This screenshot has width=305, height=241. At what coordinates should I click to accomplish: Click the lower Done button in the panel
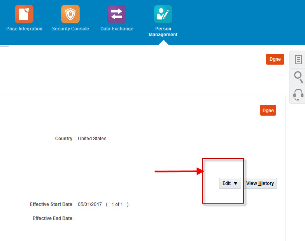tap(268, 111)
